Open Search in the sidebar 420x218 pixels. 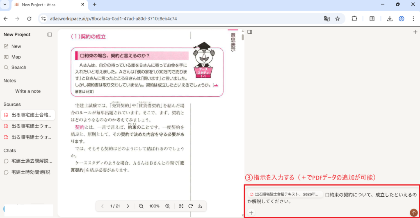[18, 68]
